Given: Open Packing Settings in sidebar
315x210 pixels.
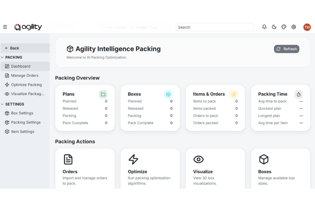Looking at the screenshot, I should pyautogui.click(x=25, y=122).
